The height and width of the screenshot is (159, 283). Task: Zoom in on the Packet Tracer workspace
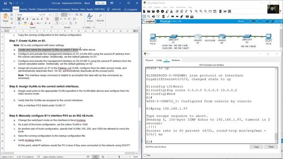pos(196,11)
